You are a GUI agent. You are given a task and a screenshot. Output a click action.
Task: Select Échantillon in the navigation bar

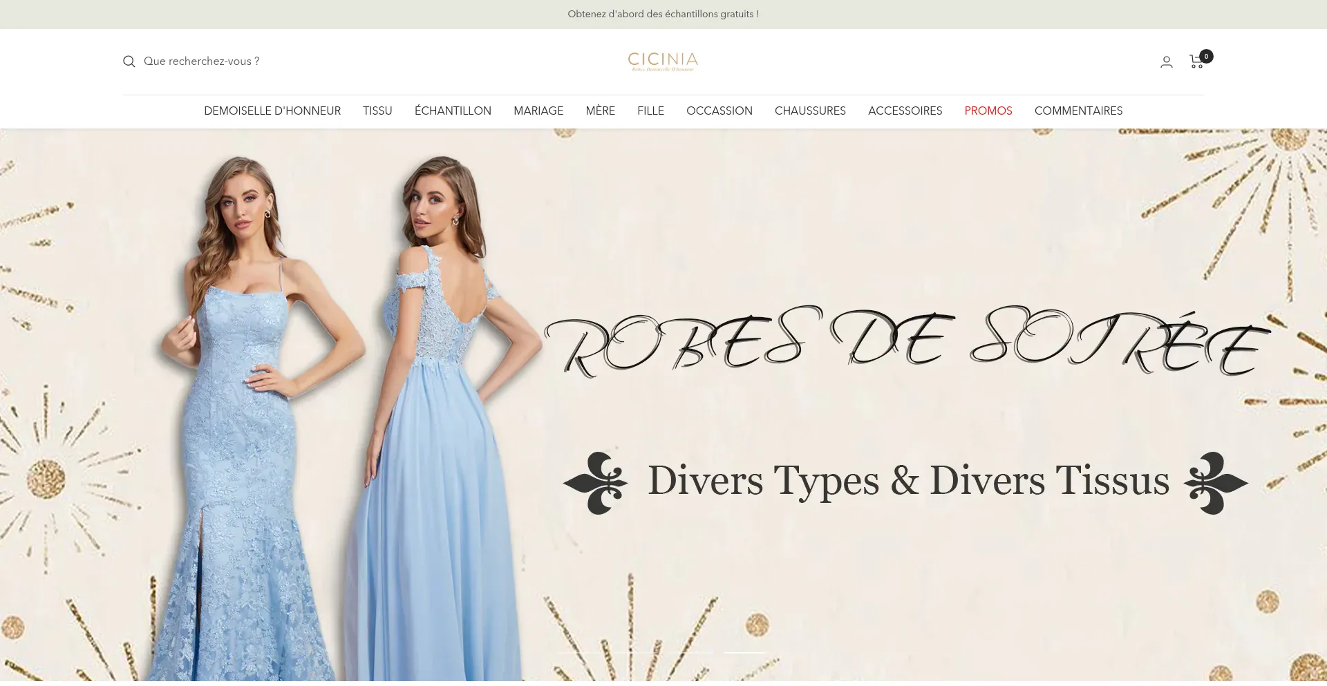tap(453, 111)
